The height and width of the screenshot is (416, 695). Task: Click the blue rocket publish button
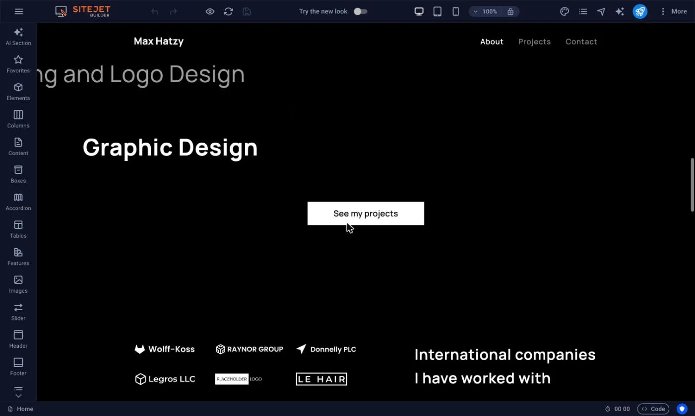click(640, 11)
